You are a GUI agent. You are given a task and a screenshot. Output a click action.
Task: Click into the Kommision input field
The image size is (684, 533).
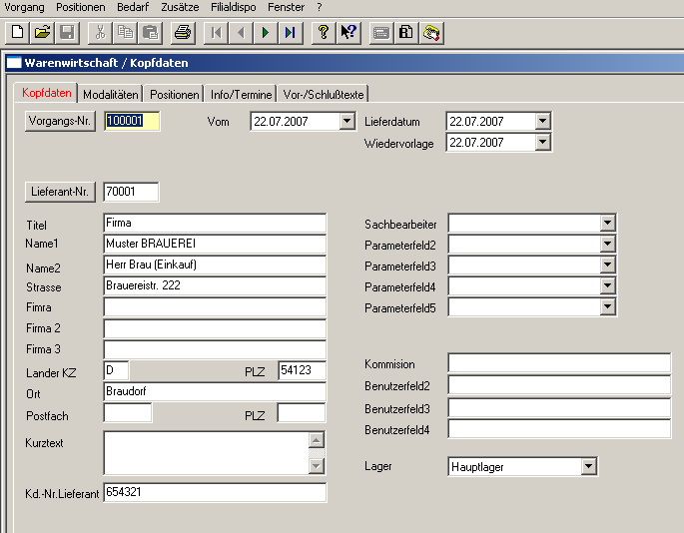pos(558,363)
